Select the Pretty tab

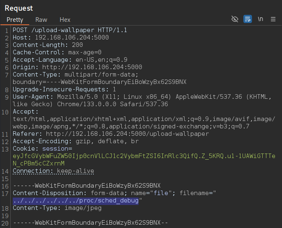15,20
